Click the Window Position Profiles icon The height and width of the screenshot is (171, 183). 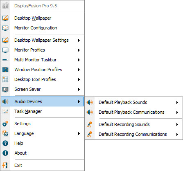click(x=5, y=70)
